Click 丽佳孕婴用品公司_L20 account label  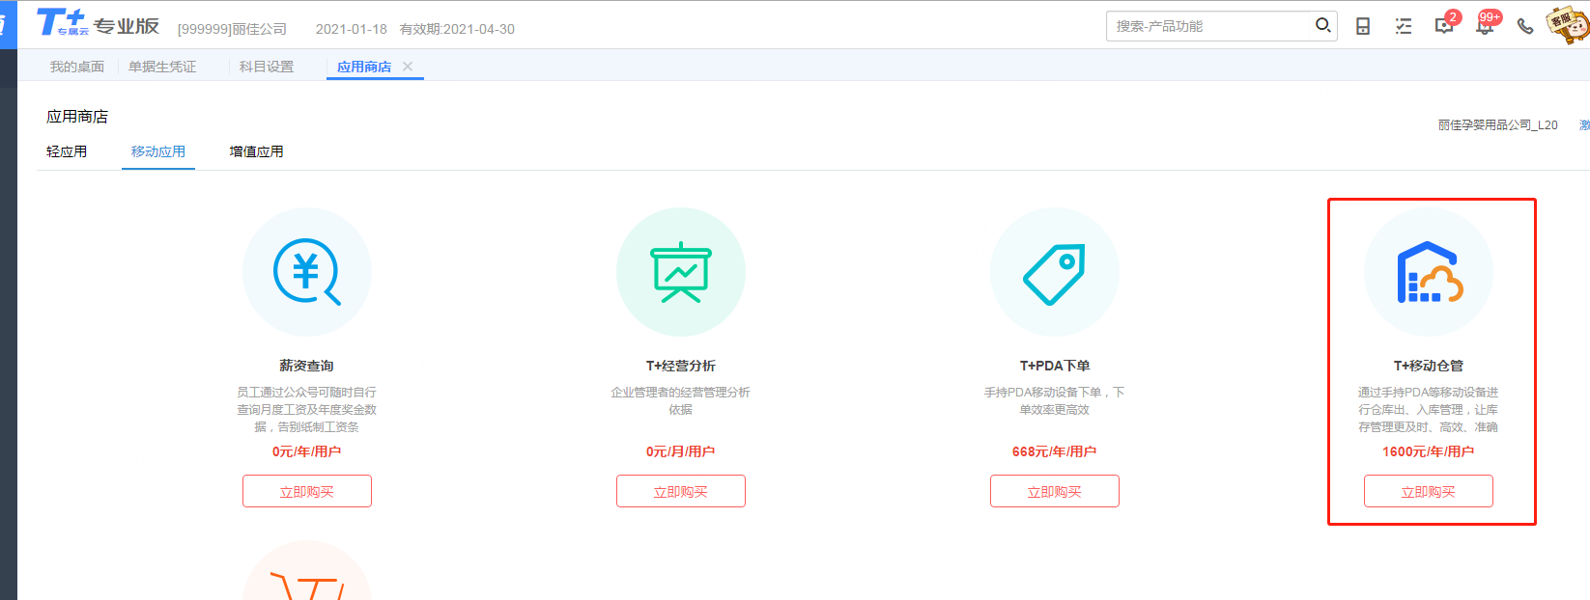click(x=1498, y=125)
